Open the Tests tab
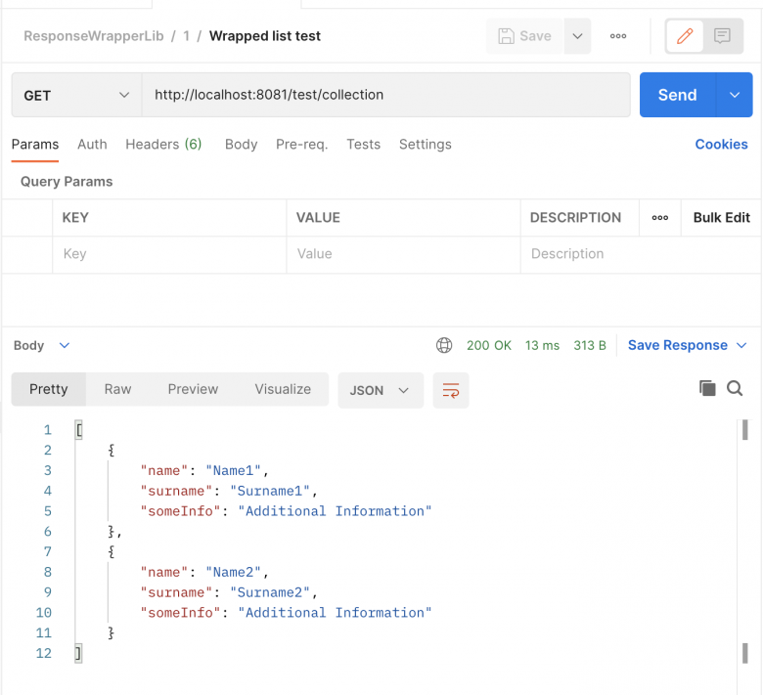 click(364, 145)
